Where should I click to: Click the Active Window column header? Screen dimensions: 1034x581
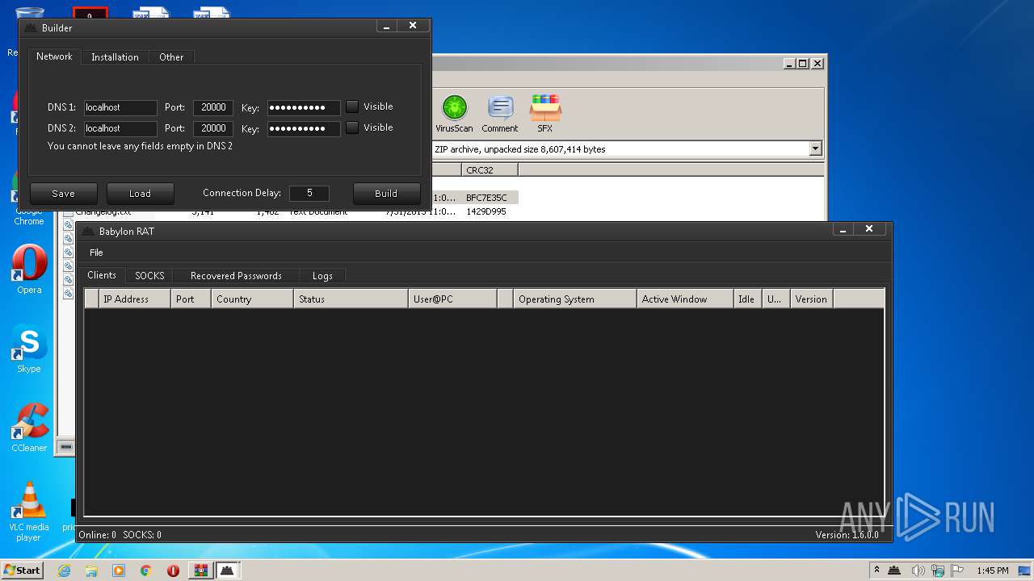[x=685, y=299]
